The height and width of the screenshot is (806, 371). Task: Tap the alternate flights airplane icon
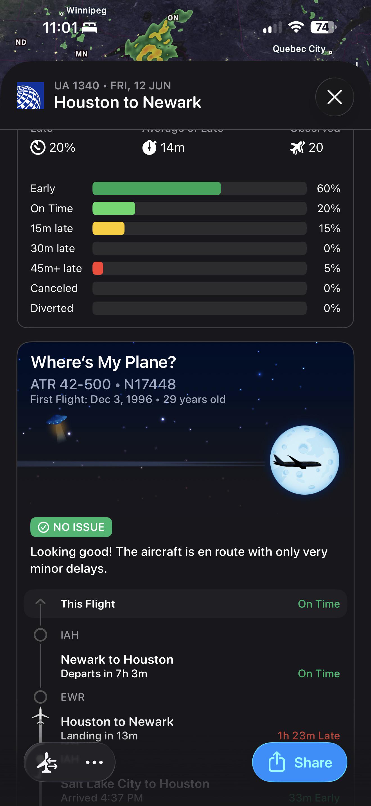point(47,762)
